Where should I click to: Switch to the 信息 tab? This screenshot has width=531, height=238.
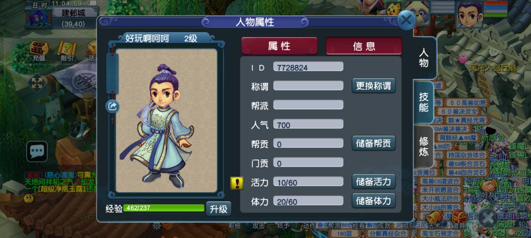coord(364,46)
